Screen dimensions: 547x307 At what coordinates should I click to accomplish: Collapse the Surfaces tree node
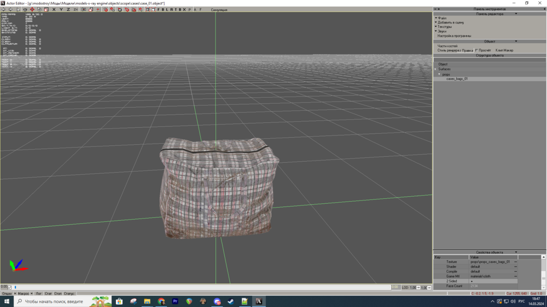tap(436, 69)
